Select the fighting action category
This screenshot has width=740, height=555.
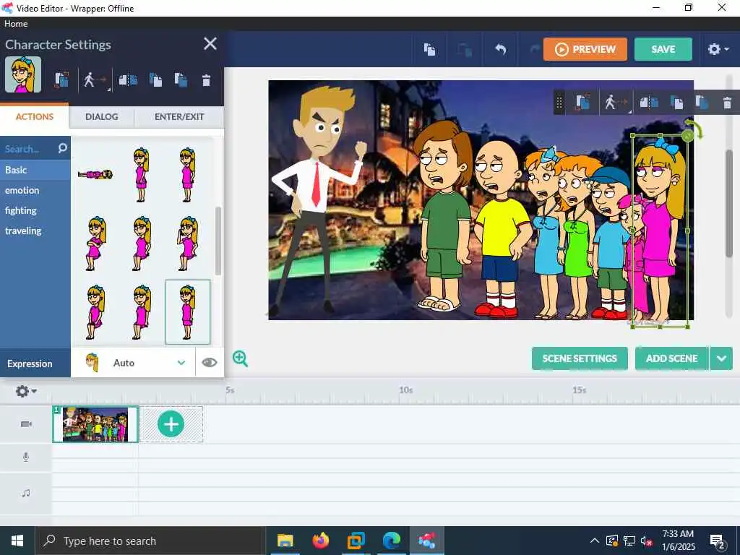pos(35,210)
